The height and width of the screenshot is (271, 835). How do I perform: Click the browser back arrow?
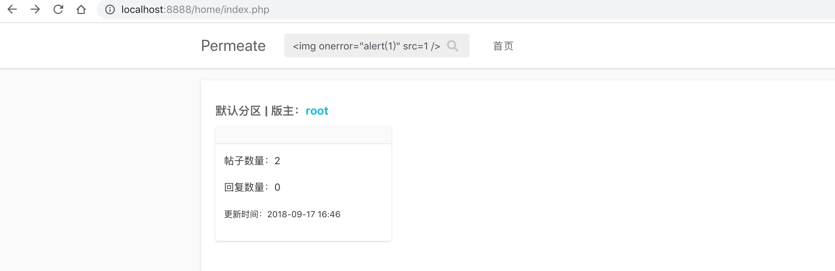12,10
